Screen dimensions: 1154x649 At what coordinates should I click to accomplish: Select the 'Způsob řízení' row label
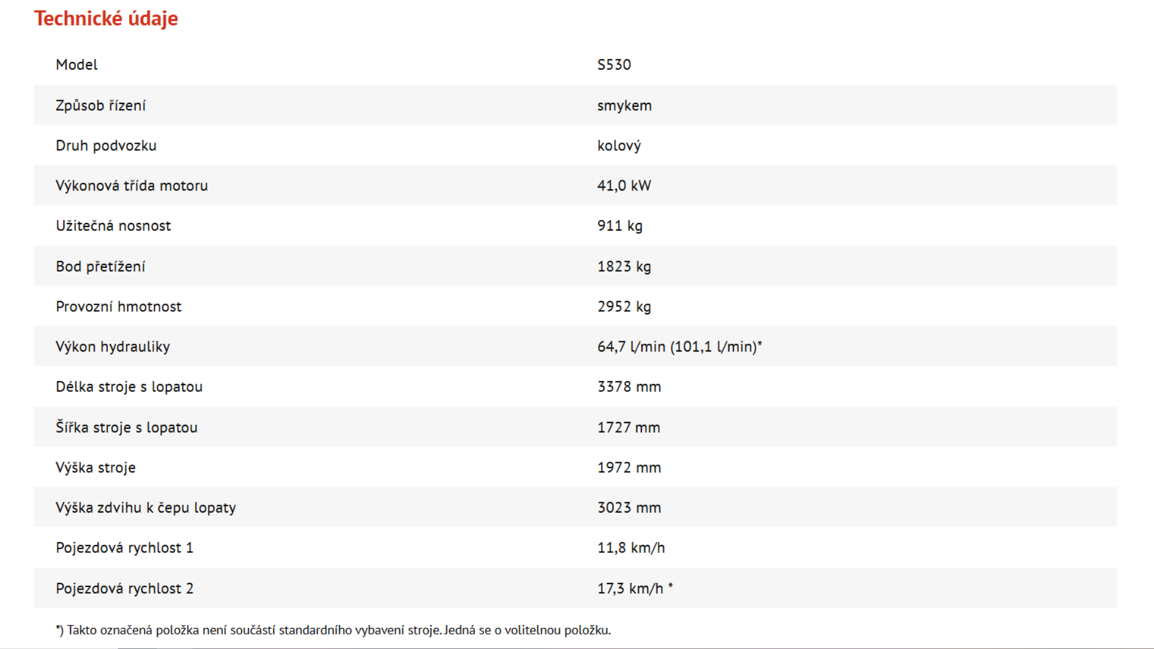click(x=100, y=106)
